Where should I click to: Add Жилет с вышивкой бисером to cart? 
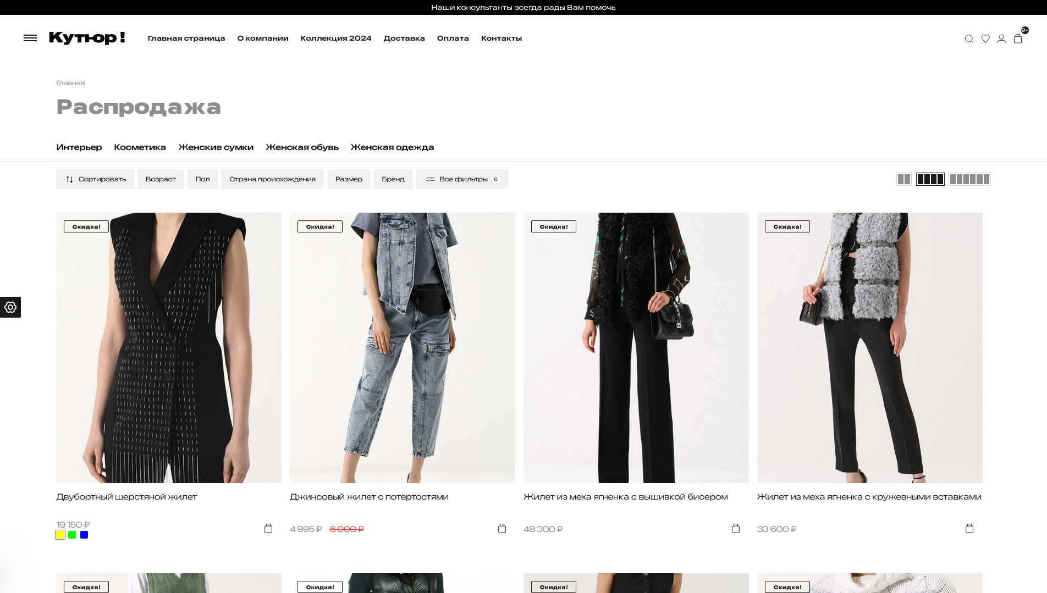click(x=736, y=528)
